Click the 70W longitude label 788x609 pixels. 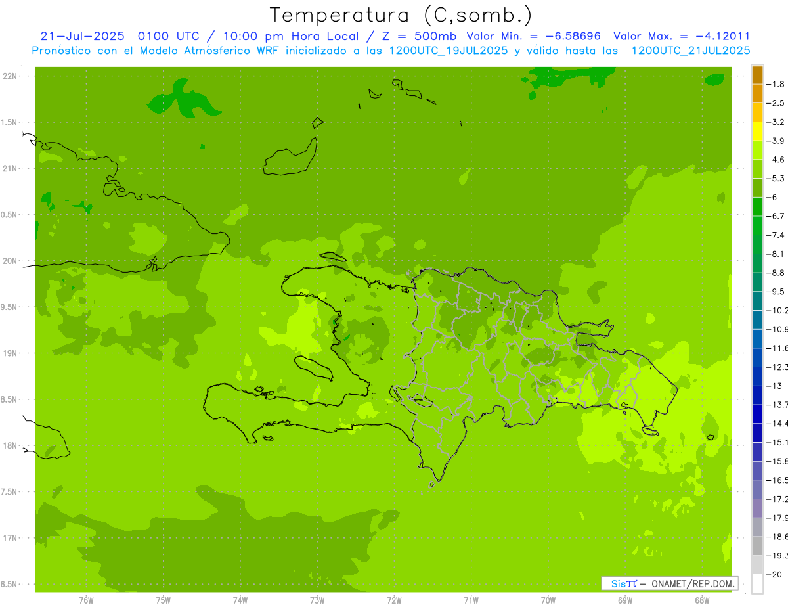click(x=548, y=600)
